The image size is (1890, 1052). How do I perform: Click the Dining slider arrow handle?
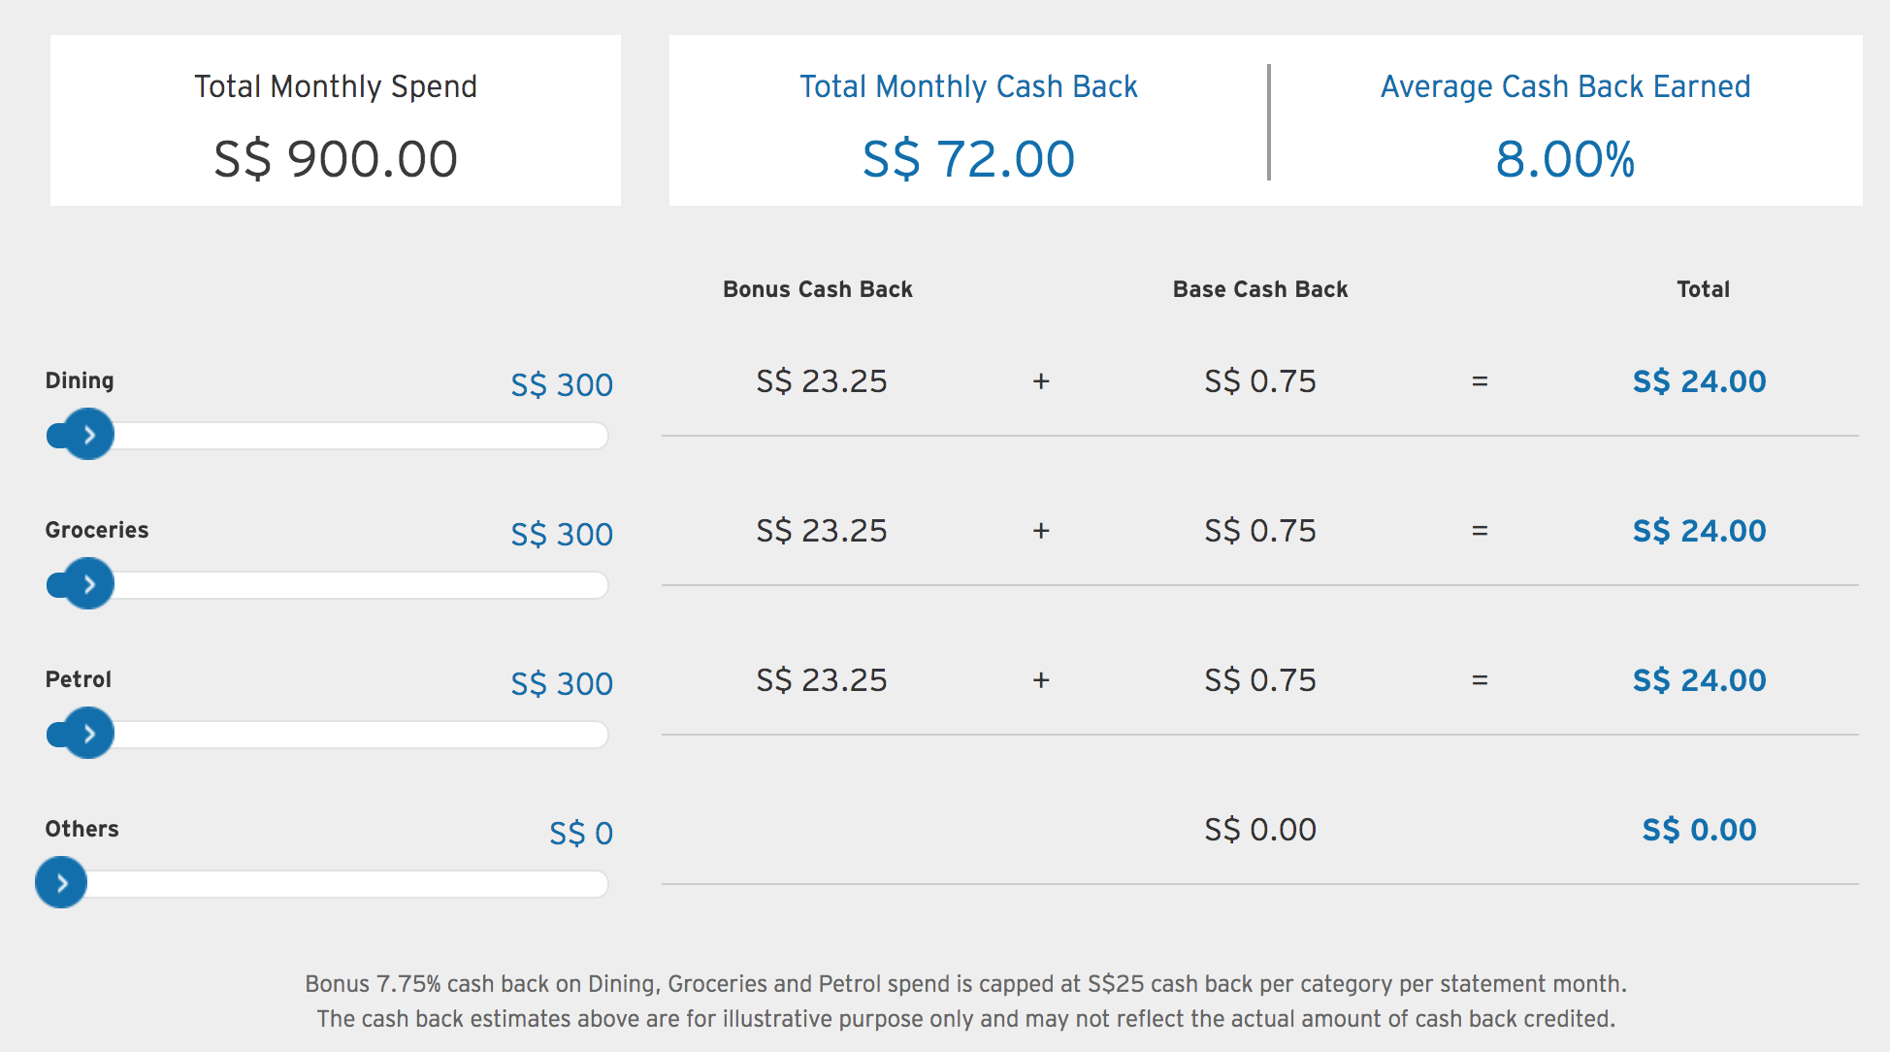(88, 435)
